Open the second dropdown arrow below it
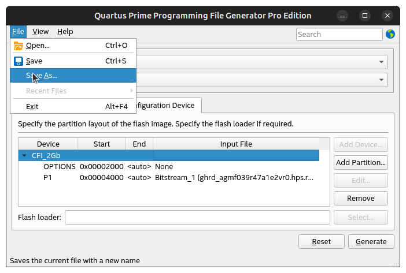The height and width of the screenshot is (273, 406). 382,80
